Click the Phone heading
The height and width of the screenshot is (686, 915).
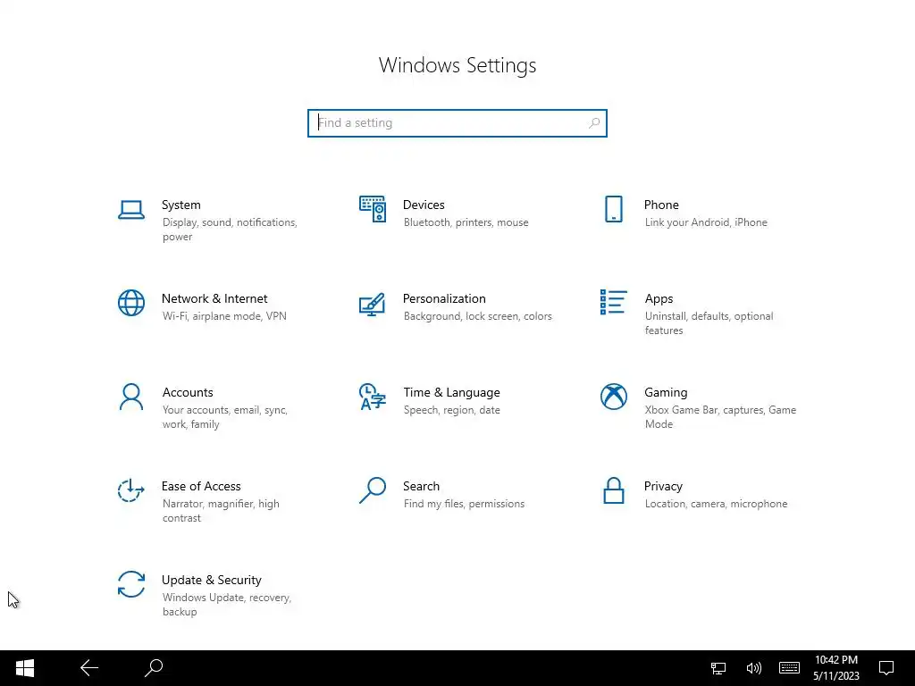661,205
